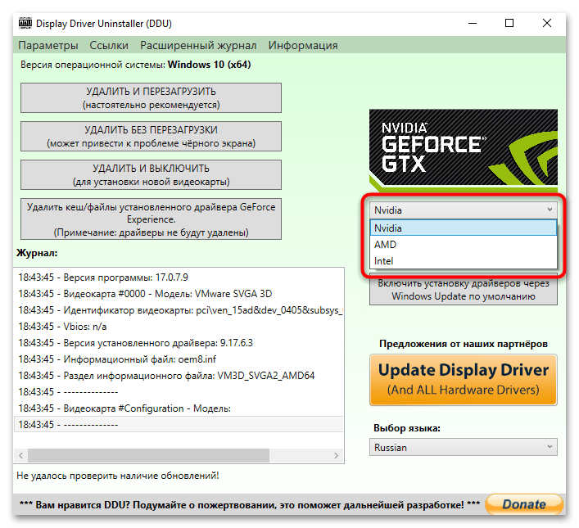
Task: Click УДАЛИТЬ И ВЫКЛЮЧИТЬ button
Action: pyautogui.click(x=151, y=174)
